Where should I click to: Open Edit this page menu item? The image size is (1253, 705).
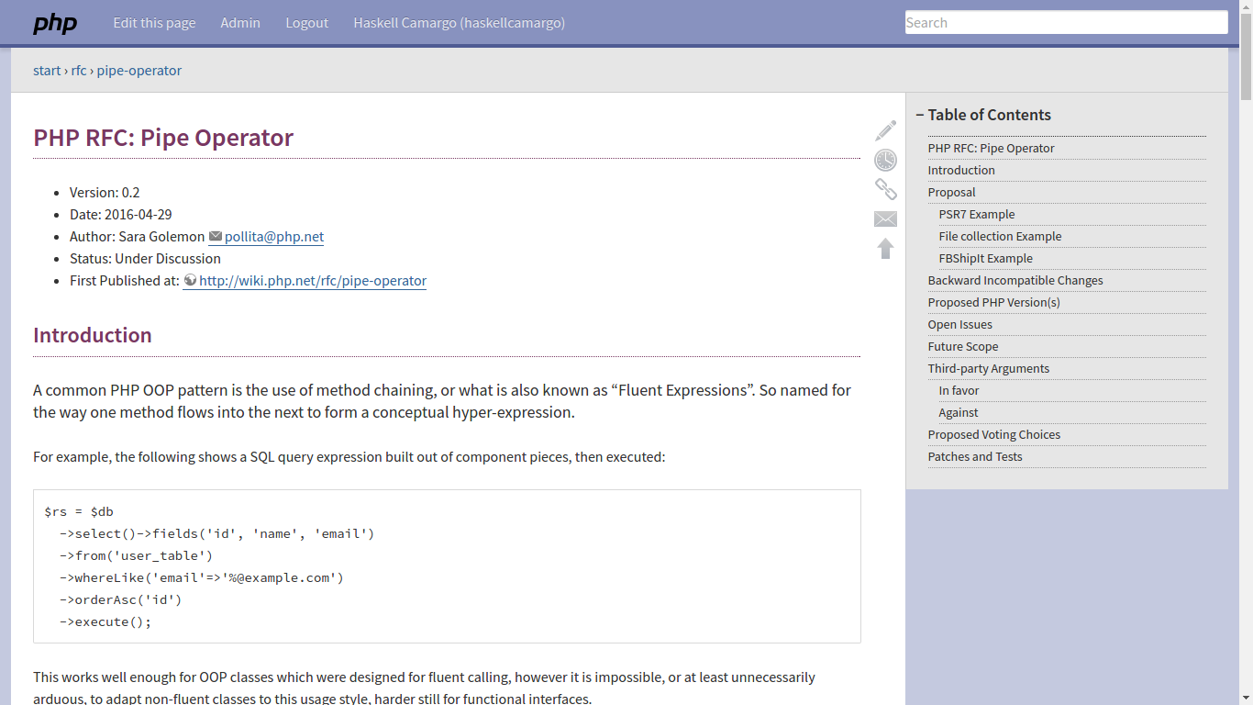click(x=154, y=23)
